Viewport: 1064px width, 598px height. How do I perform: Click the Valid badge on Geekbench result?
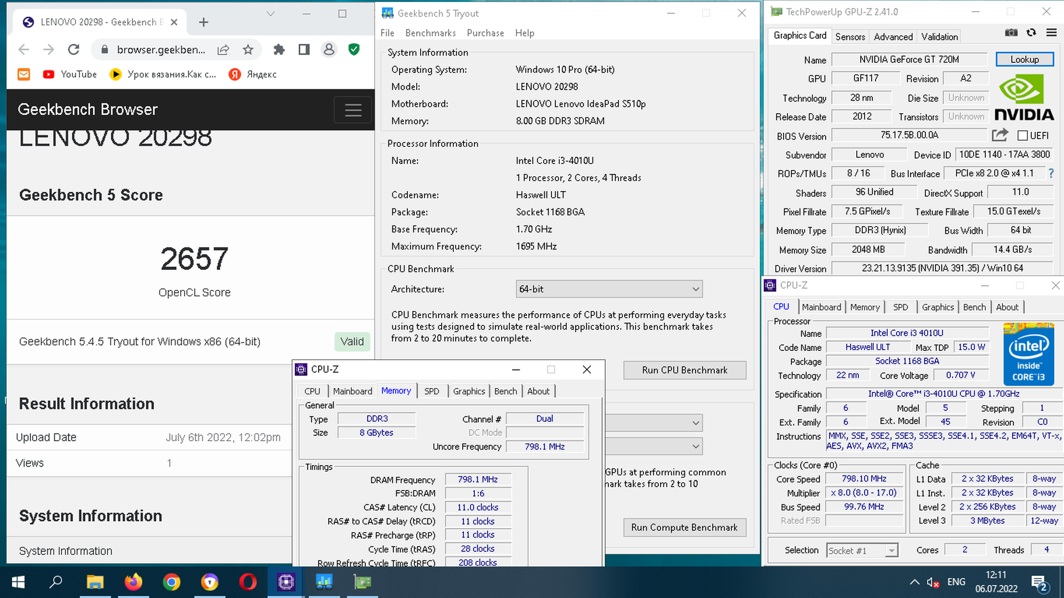[352, 341]
